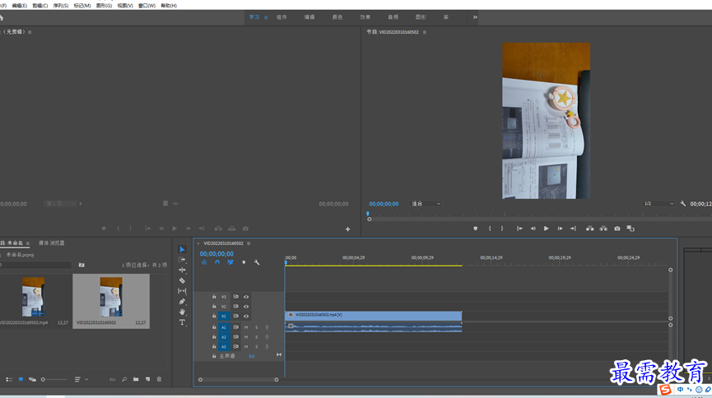Select VID20220310160502.mp4 clip thumbnail
712x398 pixels.
click(34, 297)
